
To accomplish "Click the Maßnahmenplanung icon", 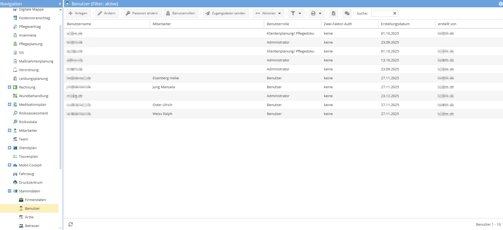I will (15, 61).
